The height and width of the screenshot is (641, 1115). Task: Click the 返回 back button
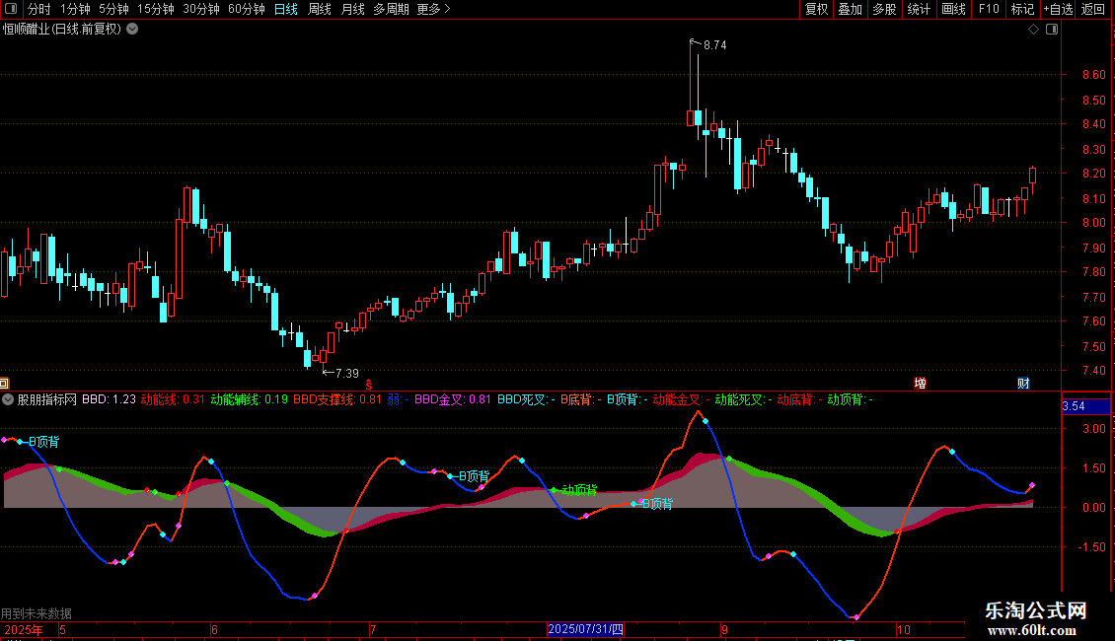coord(1093,9)
